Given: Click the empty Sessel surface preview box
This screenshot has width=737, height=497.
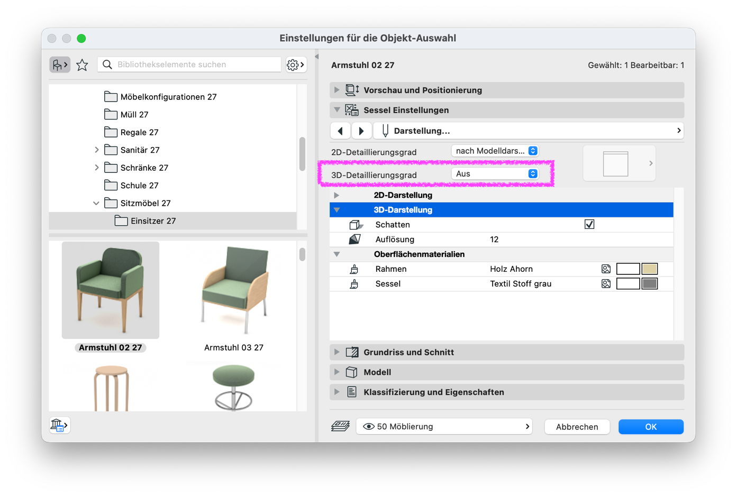Looking at the screenshot, I should [x=628, y=284].
